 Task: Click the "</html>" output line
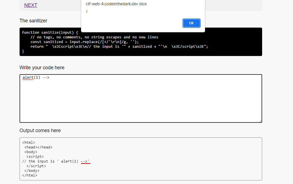tap(29, 175)
